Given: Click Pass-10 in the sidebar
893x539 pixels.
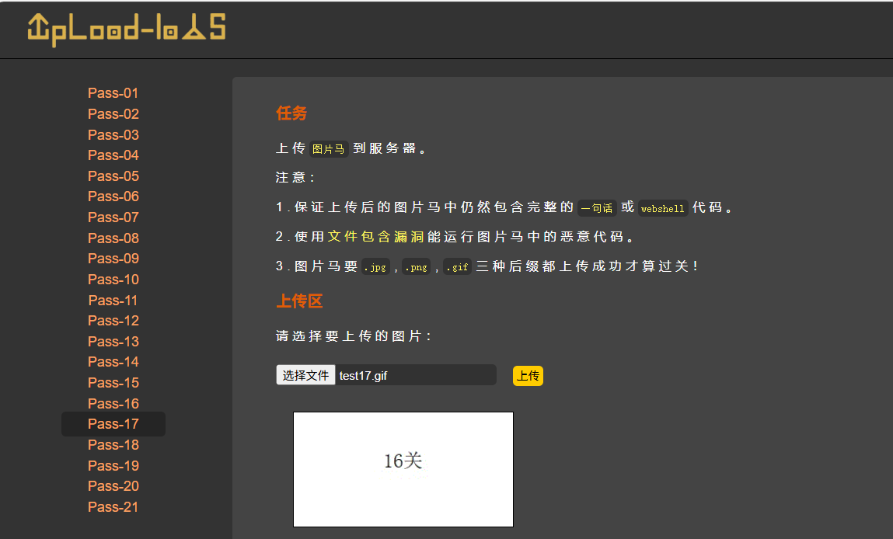Looking at the screenshot, I should [x=113, y=280].
